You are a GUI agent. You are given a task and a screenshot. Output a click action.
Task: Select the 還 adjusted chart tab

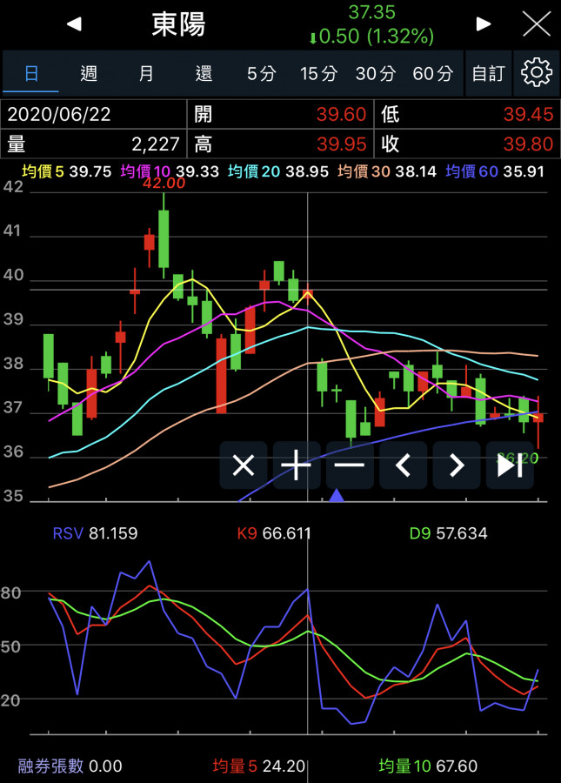pos(204,73)
